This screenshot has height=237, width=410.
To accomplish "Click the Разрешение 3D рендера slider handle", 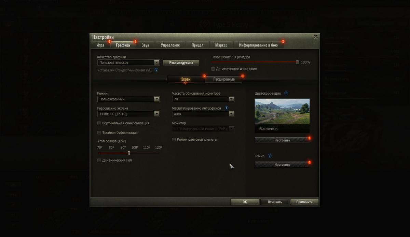I will coord(298,62).
